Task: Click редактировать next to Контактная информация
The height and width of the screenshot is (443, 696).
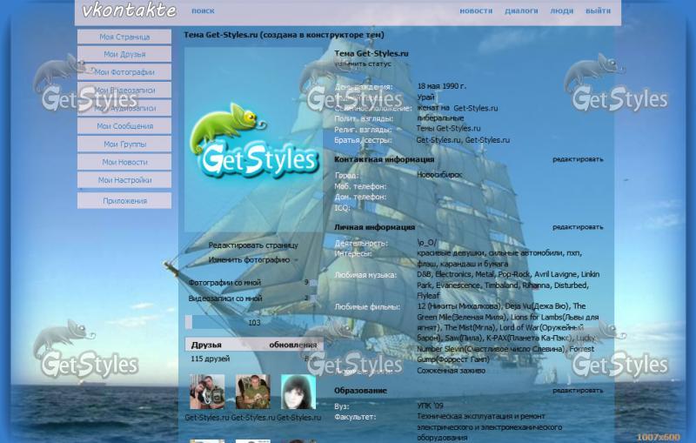Action: point(577,160)
